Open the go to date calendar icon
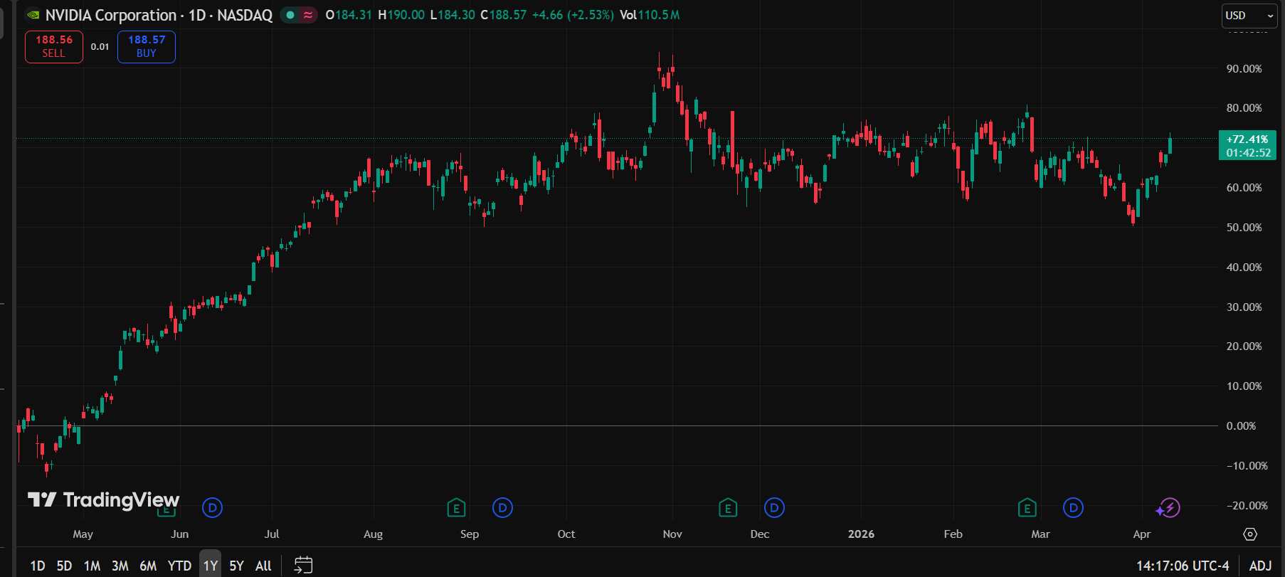This screenshot has width=1285, height=577. pos(303,566)
